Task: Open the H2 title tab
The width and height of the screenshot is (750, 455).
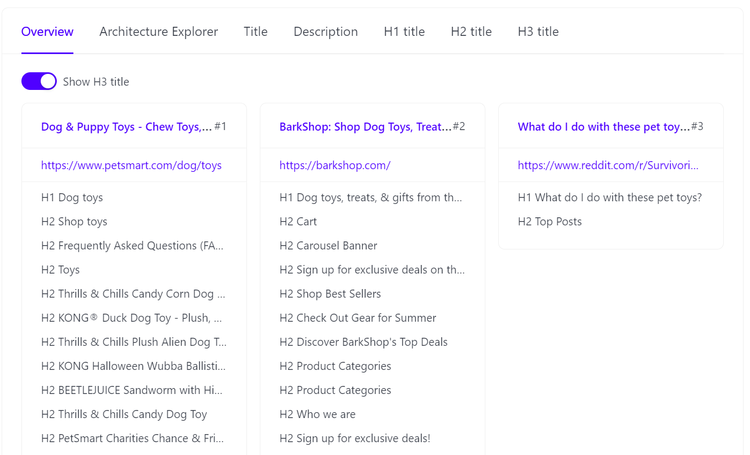Action: (x=471, y=32)
